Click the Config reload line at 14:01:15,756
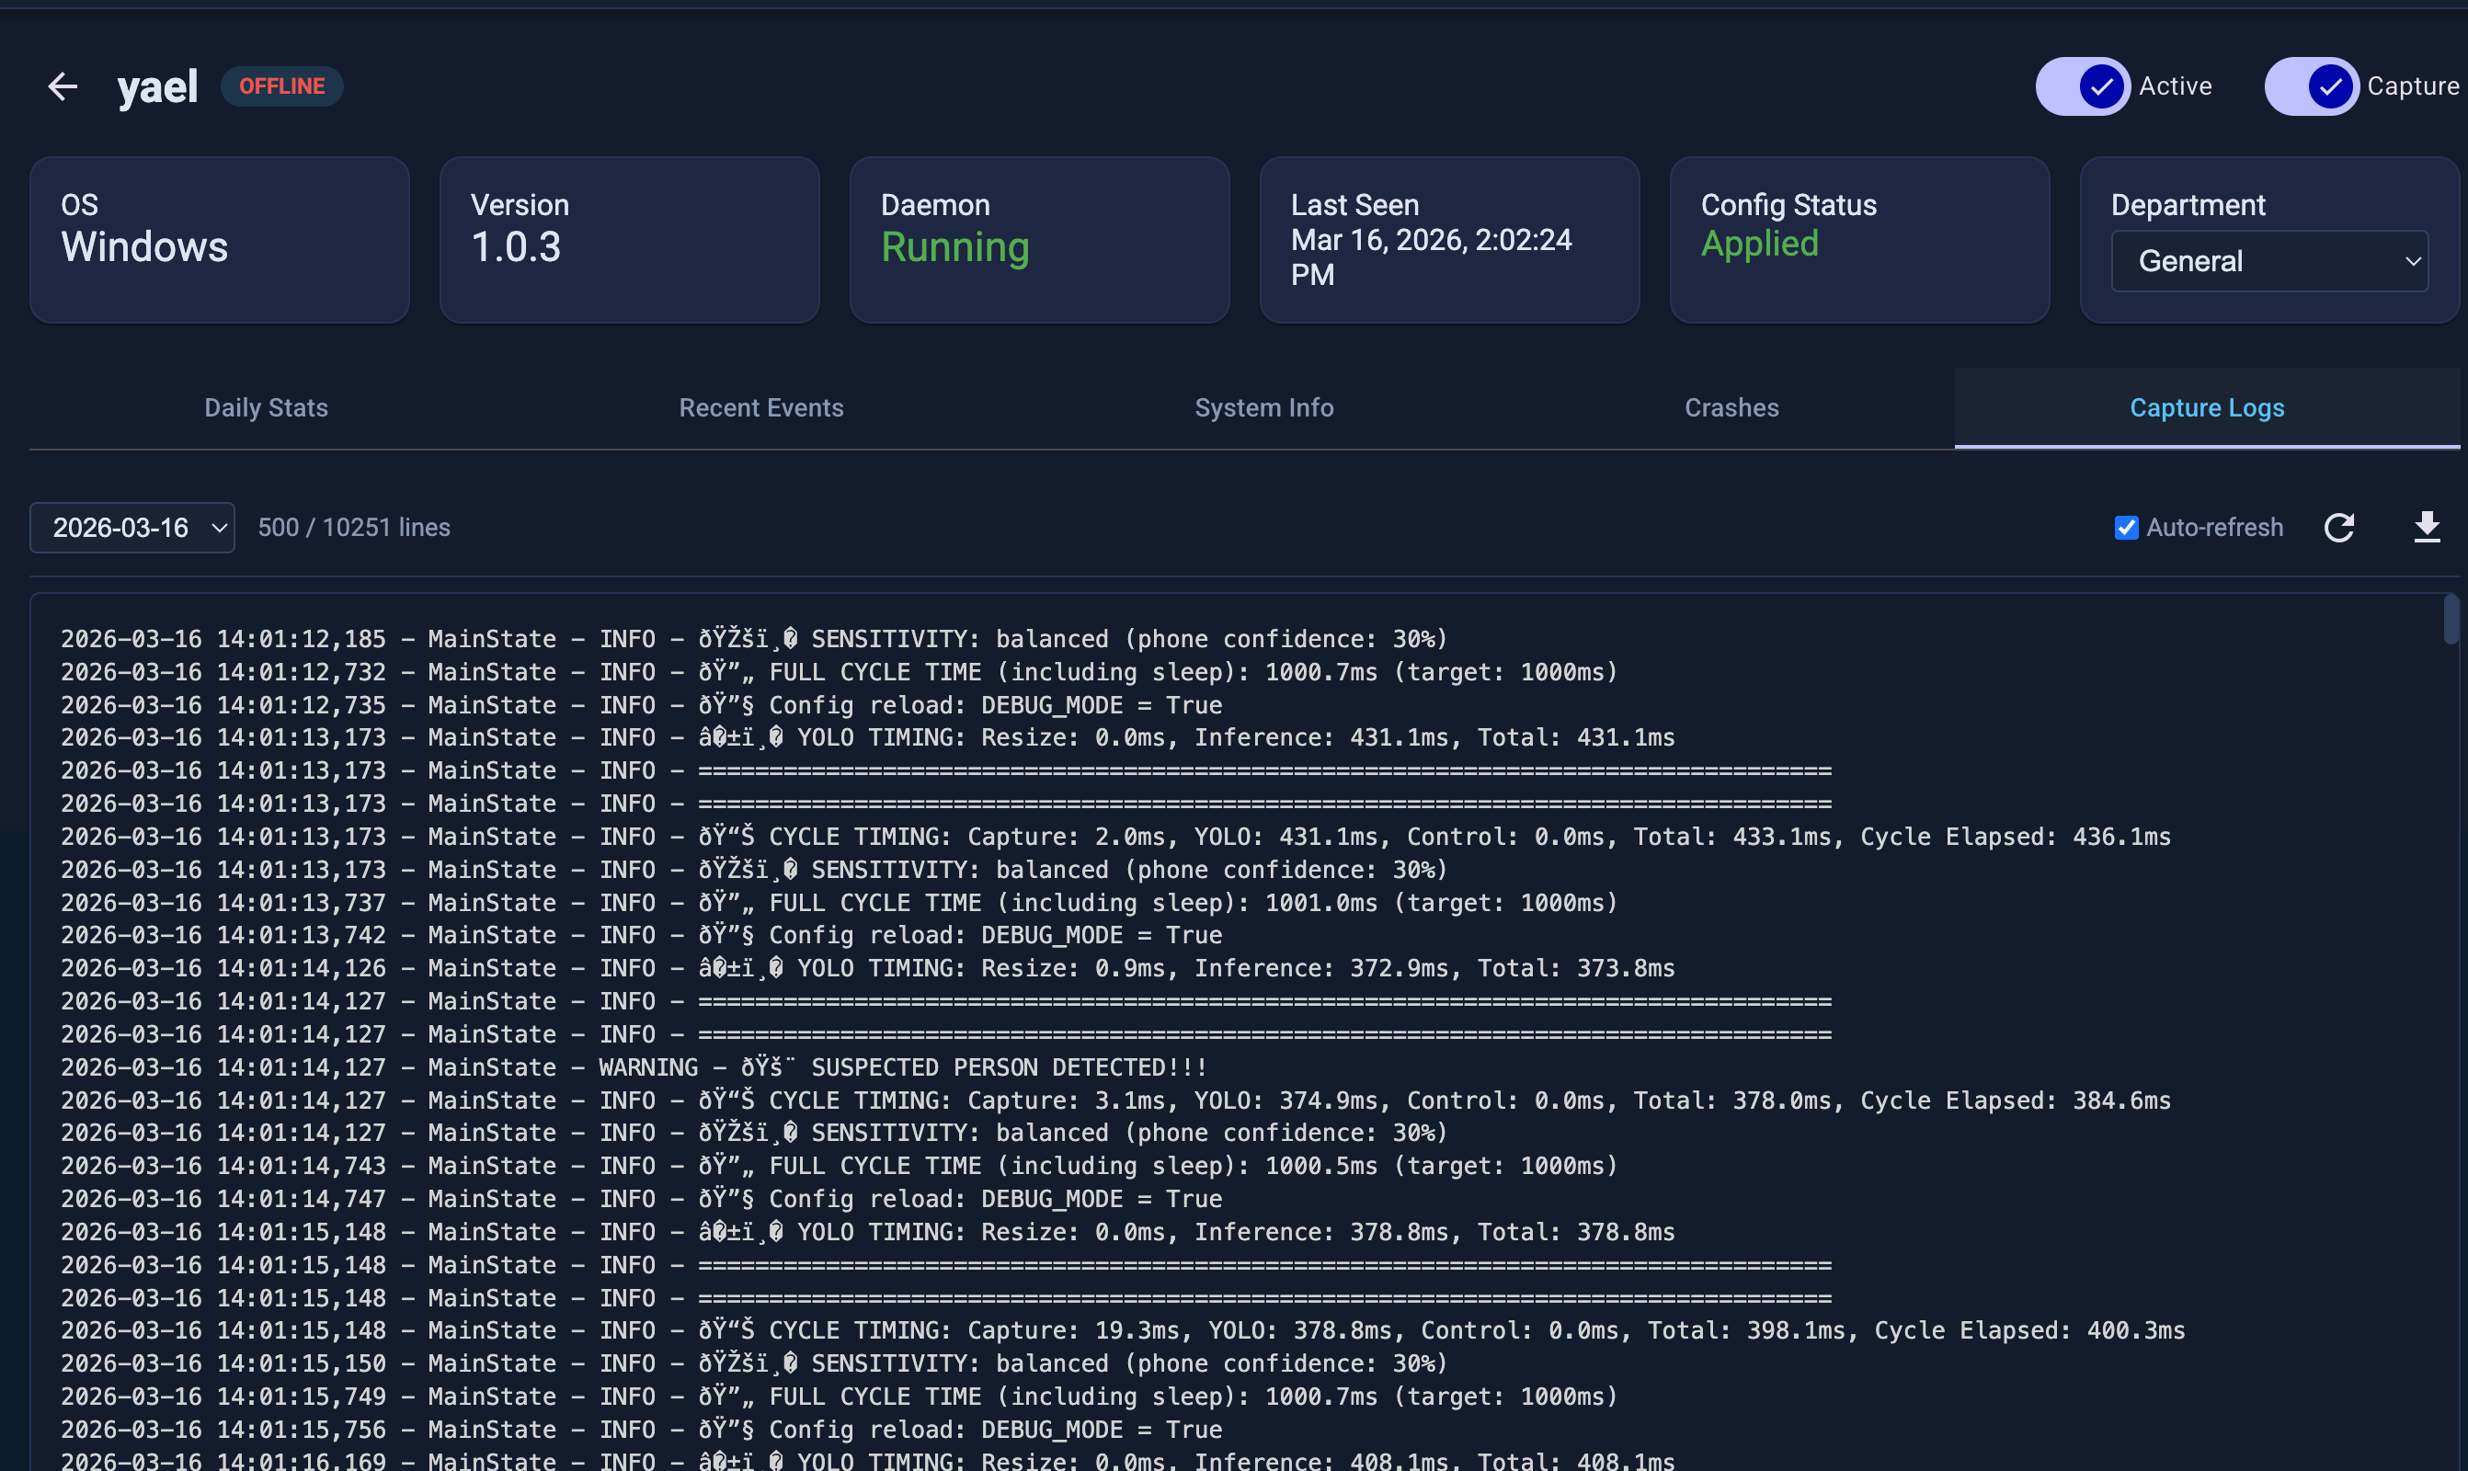 coord(641,1430)
